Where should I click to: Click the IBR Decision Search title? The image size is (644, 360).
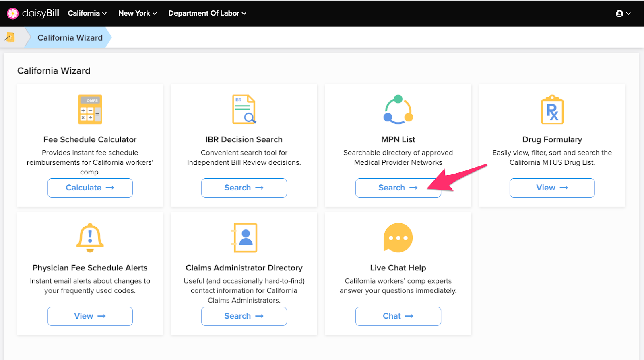point(244,139)
